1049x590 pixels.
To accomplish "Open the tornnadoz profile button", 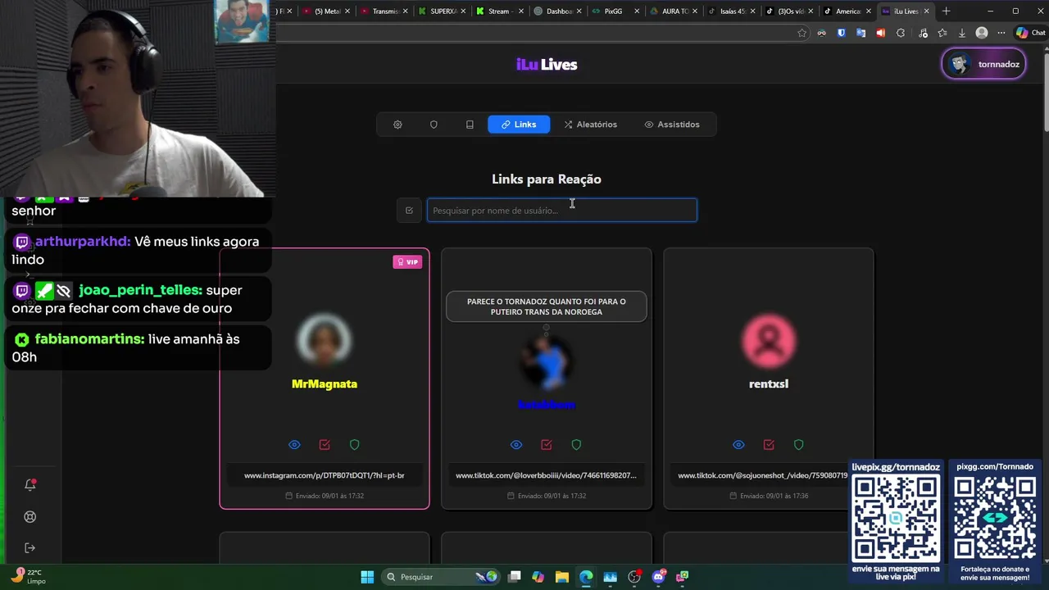I will (984, 64).
